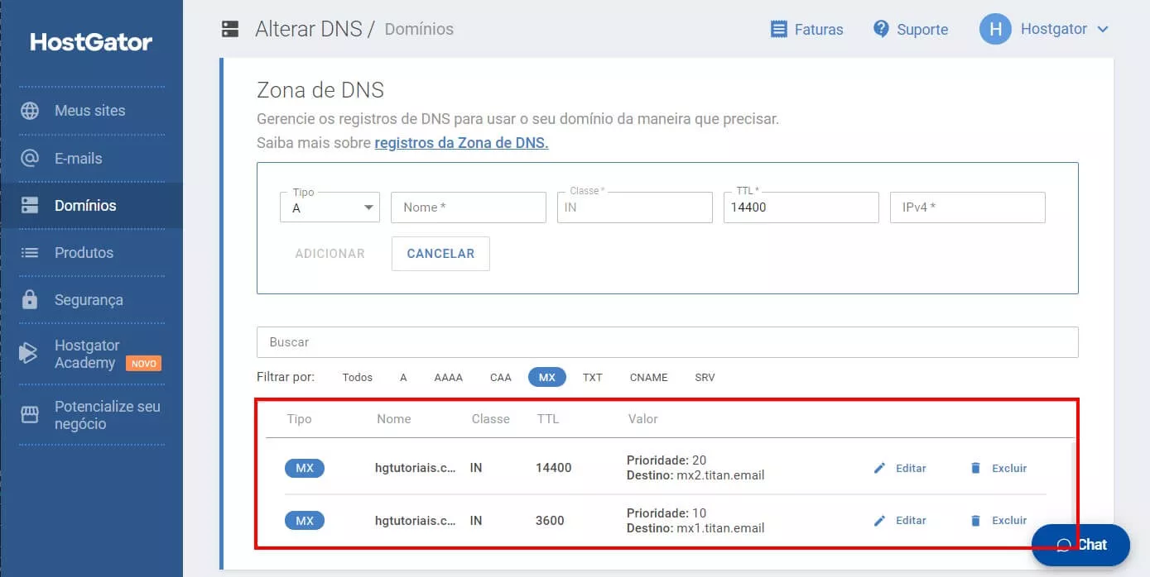Click the padlock icon beside Segurança
This screenshot has width=1150, height=577.
tap(30, 299)
